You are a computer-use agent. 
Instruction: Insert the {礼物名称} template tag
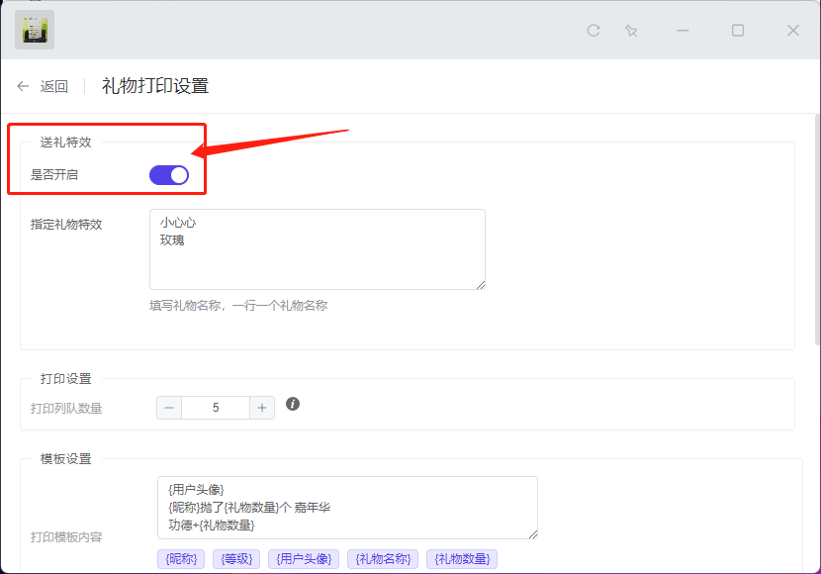coord(383,559)
